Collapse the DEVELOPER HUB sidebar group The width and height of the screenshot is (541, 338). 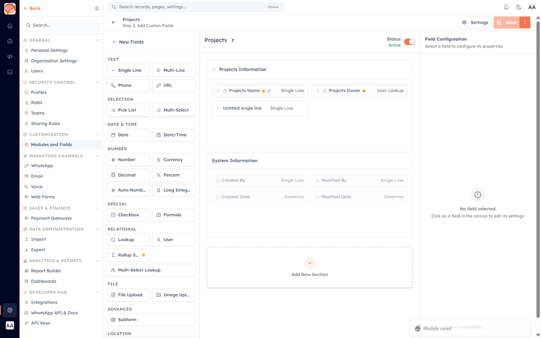(x=98, y=292)
